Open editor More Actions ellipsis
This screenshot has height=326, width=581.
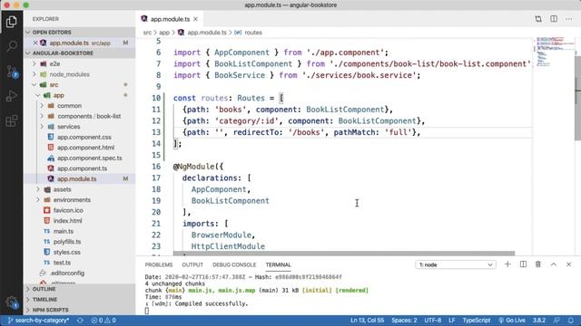point(569,19)
